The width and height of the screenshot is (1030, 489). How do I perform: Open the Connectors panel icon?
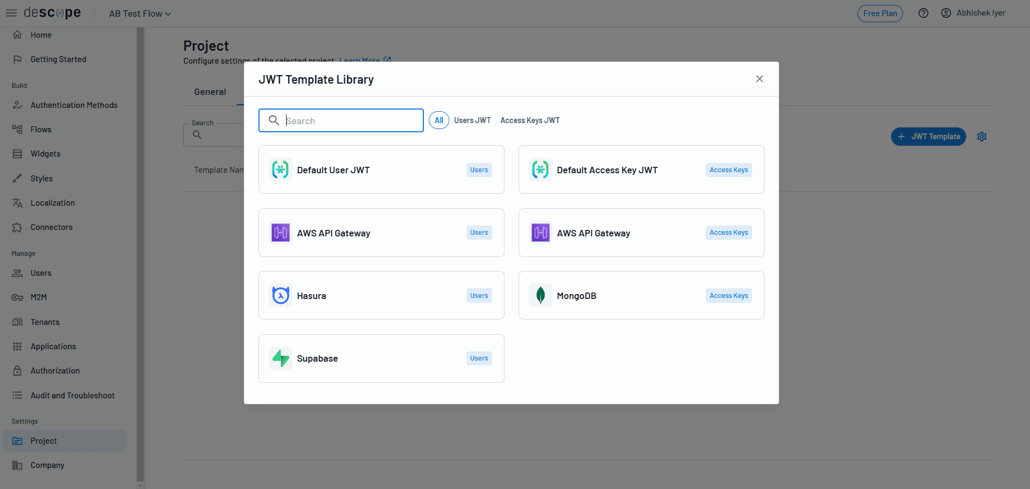pos(18,227)
